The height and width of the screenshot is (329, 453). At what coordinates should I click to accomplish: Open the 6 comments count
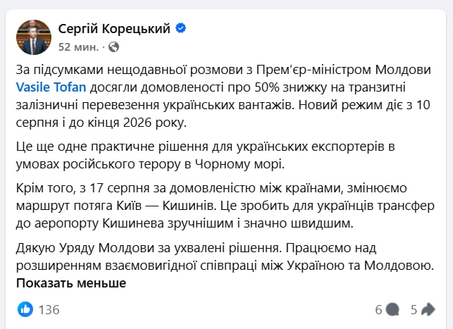379,310
